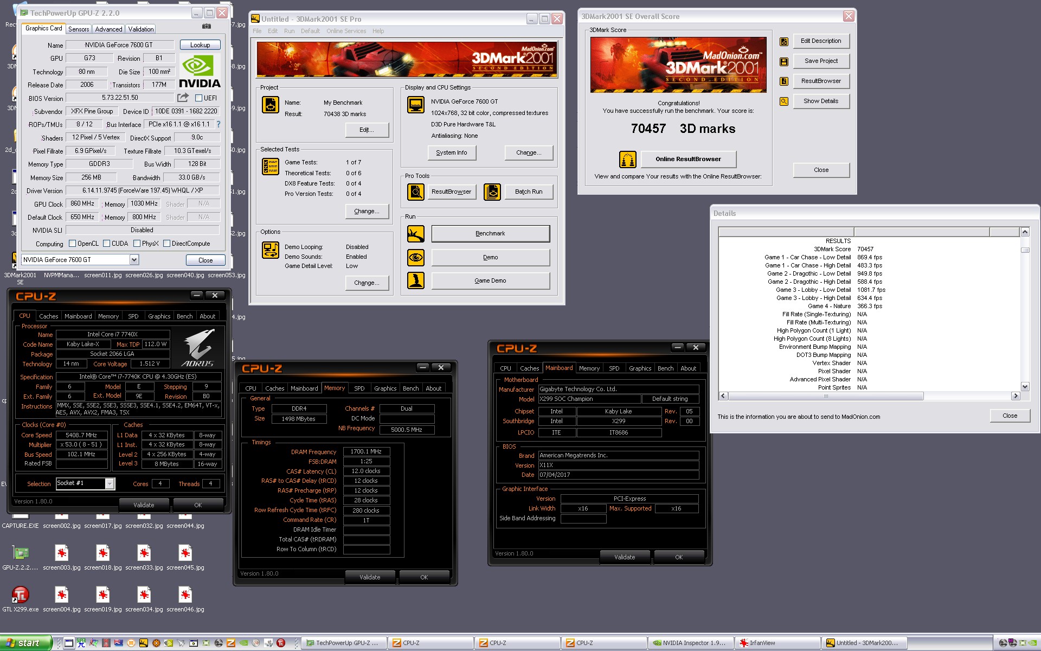Open screen018.jpg desktop file icon

click(103, 553)
